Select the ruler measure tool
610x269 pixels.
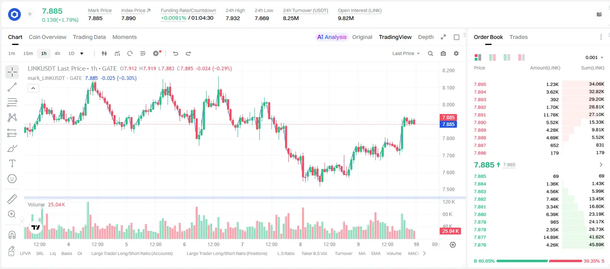(12, 199)
